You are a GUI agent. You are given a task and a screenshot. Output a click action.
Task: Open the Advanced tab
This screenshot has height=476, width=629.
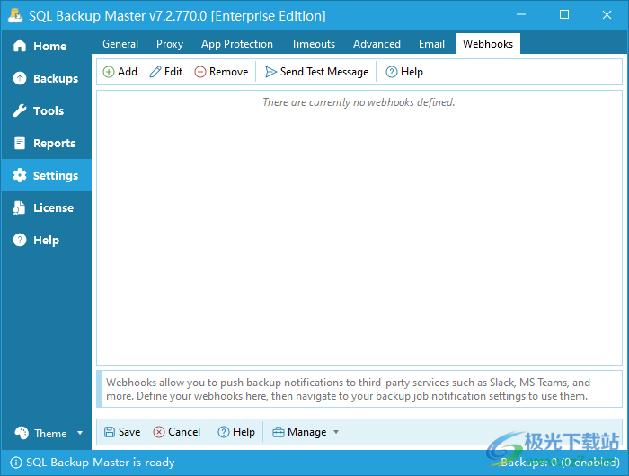point(377,44)
